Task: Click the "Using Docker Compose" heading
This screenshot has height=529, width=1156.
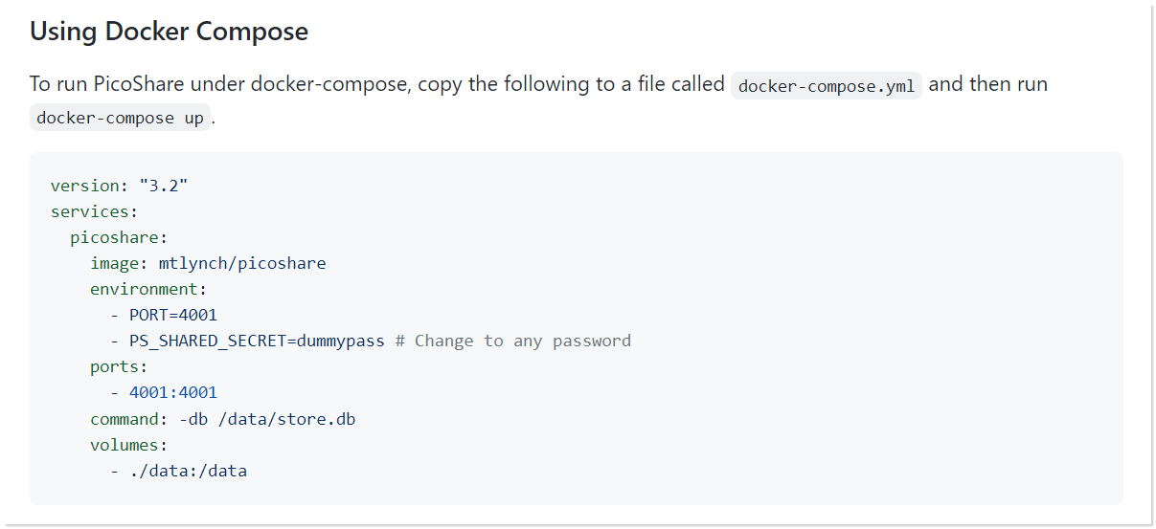Action: pos(169,32)
